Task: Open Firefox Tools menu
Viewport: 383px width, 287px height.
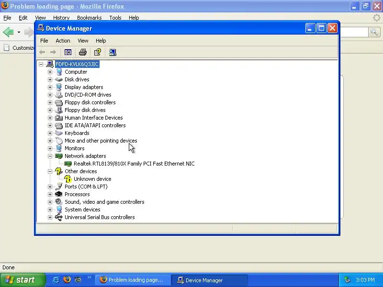Action: coord(115,18)
